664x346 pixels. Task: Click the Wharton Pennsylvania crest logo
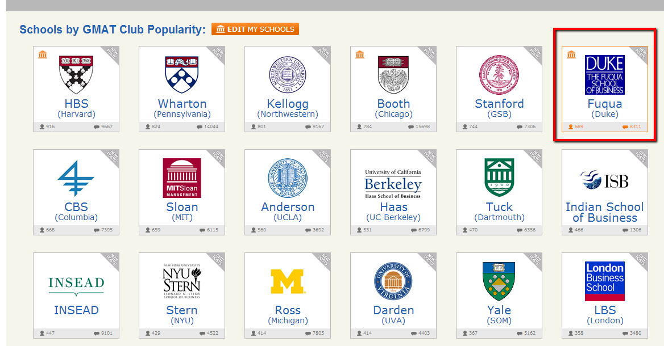[182, 74]
